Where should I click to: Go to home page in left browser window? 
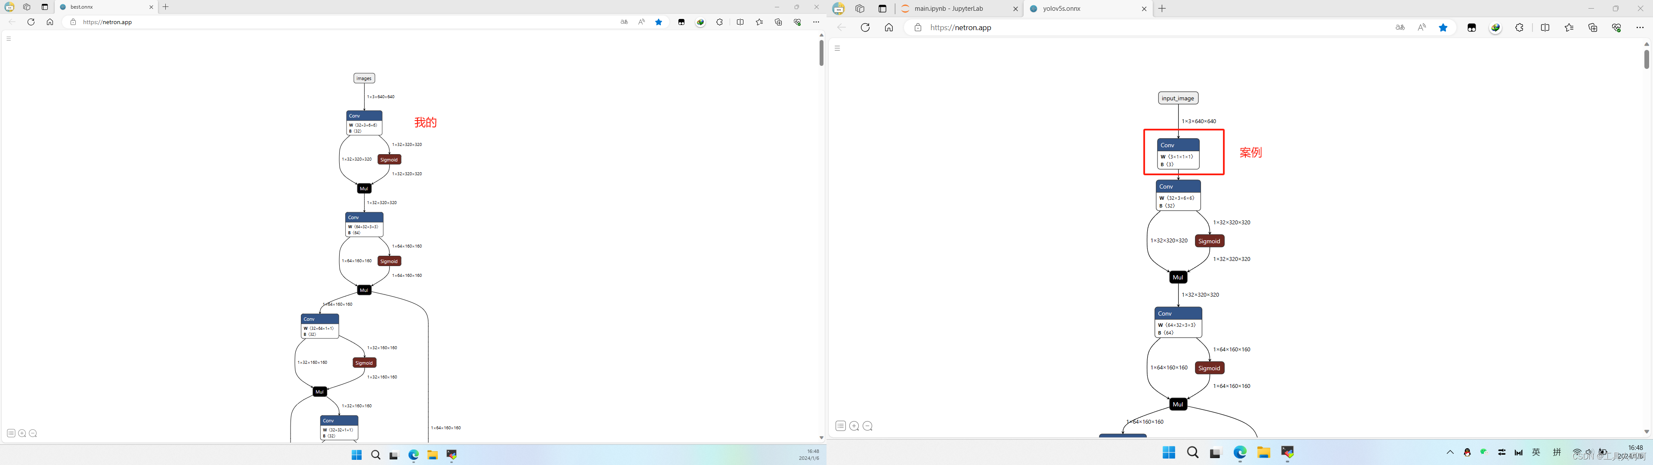click(x=50, y=22)
